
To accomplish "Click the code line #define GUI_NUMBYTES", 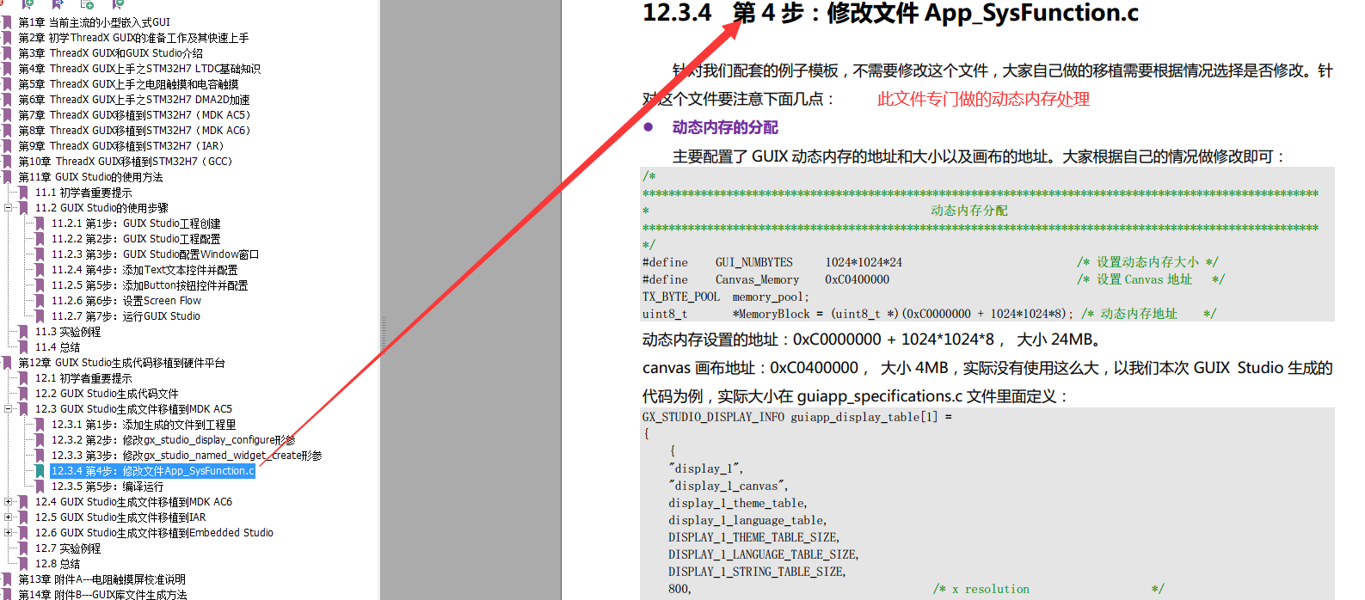I will click(772, 262).
